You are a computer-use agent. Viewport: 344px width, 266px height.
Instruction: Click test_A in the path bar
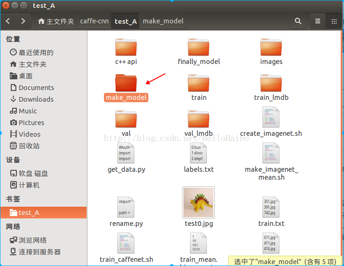[125, 21]
